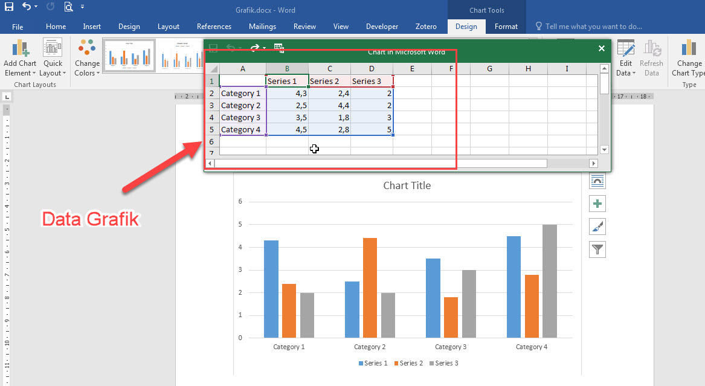Image resolution: width=705 pixels, height=386 pixels.
Task: Select cell with value 4,3 for Category 1
Action: tap(286, 93)
